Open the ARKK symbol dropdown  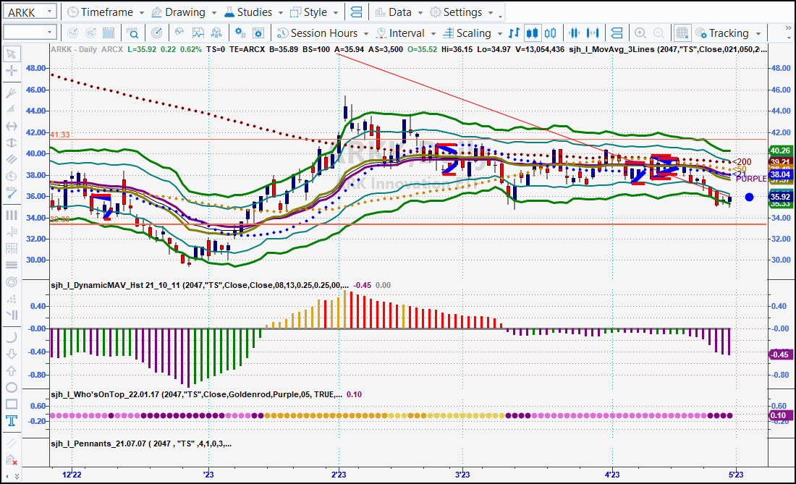point(49,12)
